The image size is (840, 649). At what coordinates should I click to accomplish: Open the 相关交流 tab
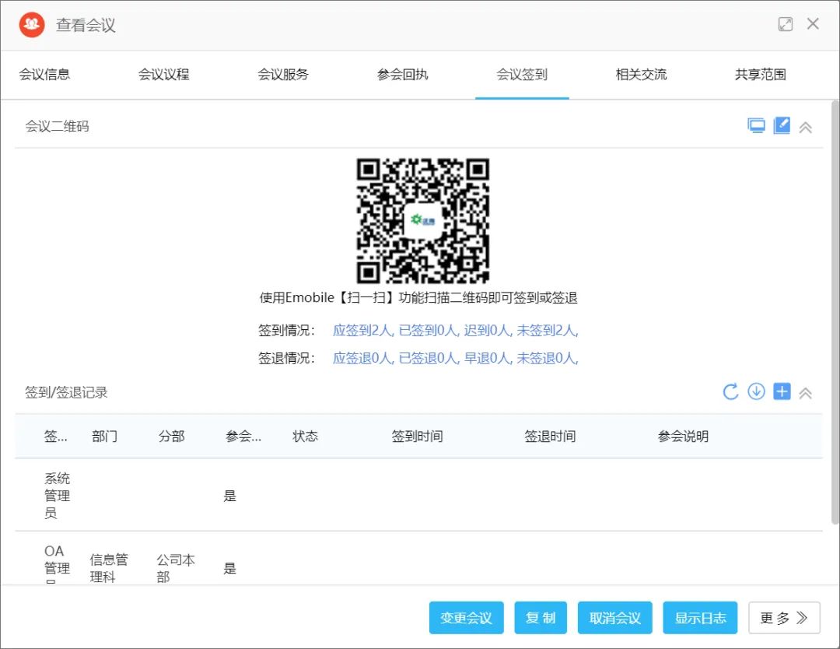click(x=641, y=75)
